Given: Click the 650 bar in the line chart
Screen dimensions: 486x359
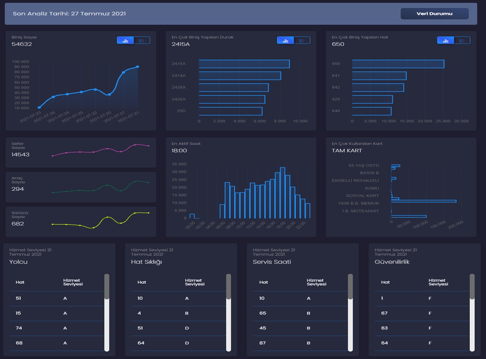Looking at the screenshot, I should coord(398,64).
